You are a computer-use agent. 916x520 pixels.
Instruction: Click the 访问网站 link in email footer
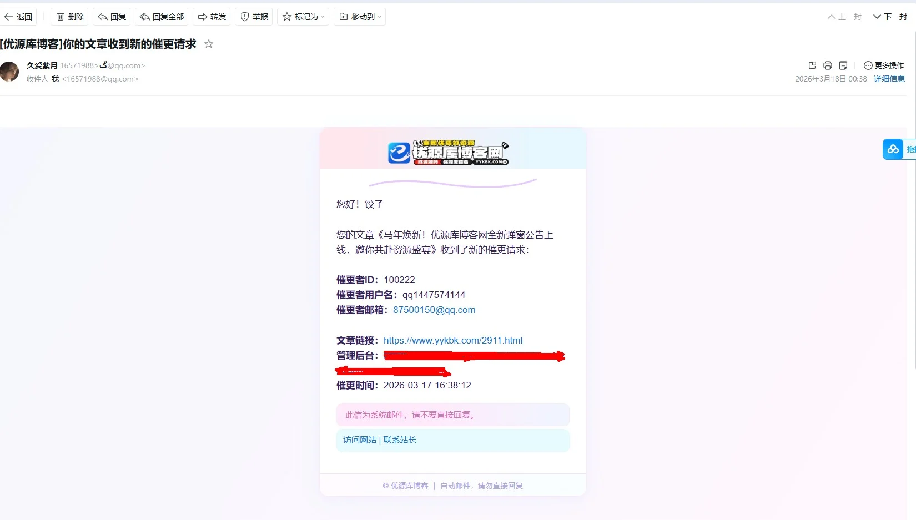pos(359,440)
